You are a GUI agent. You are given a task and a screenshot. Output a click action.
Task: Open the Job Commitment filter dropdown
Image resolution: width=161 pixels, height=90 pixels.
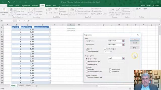[x=50, y=27]
